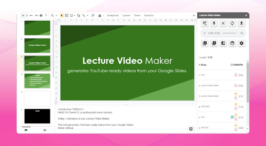Click the LENGTH refresh column header

point(236,65)
